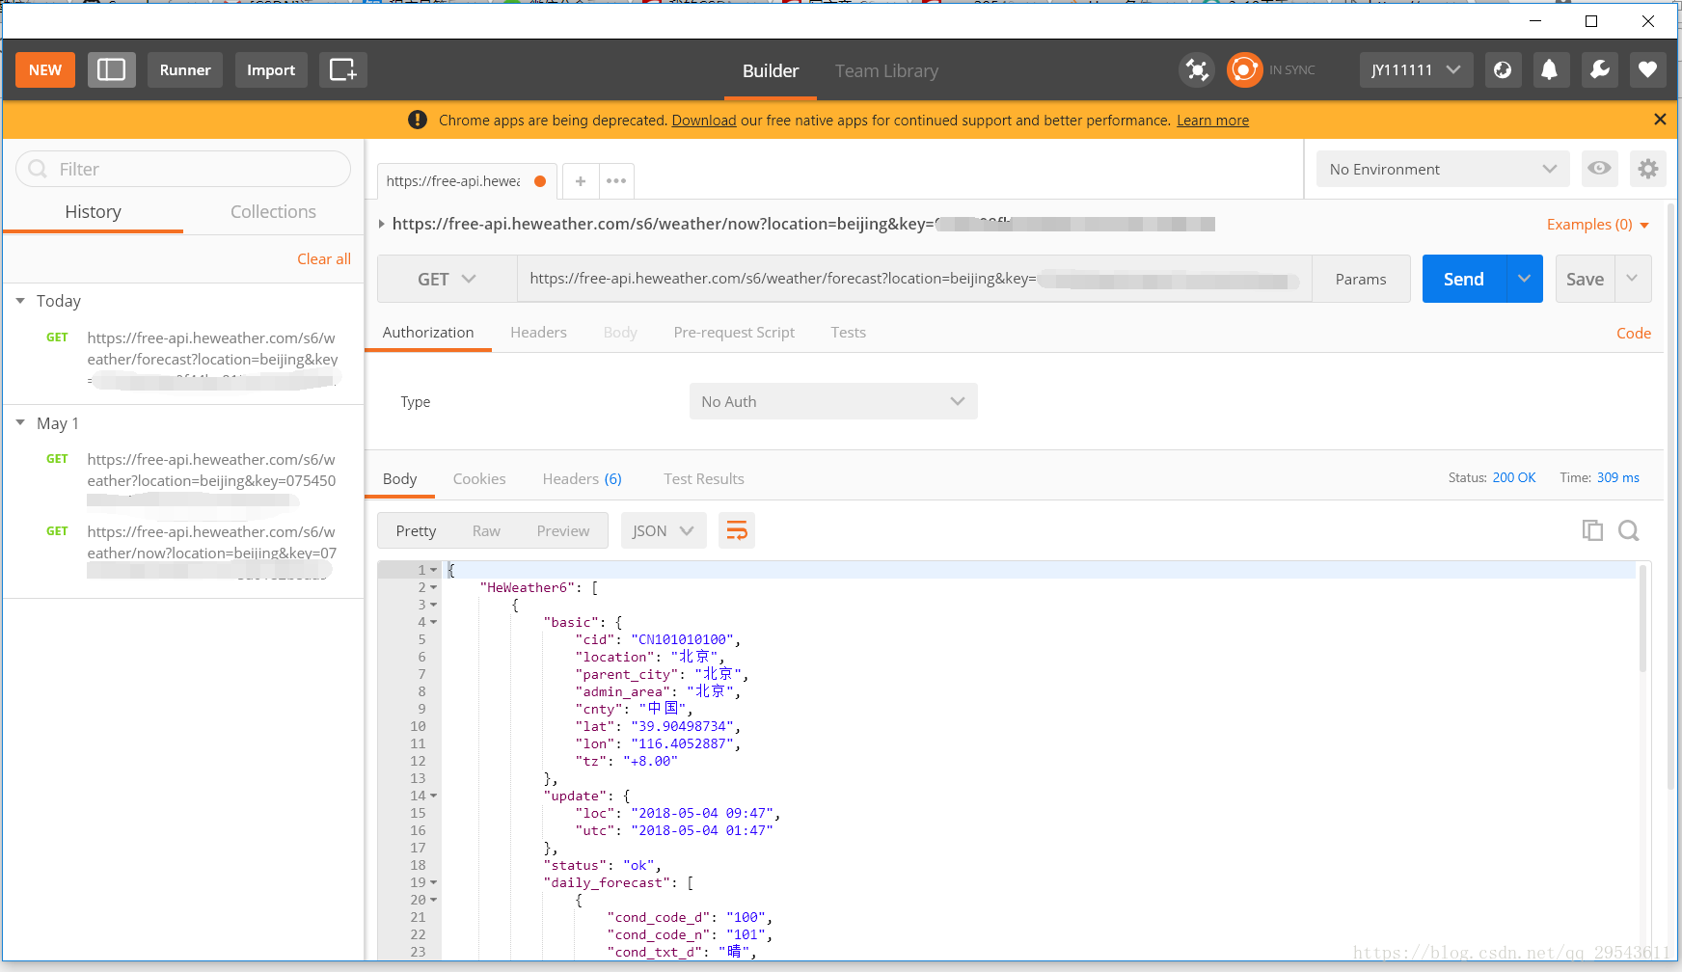The image size is (1682, 972).
Task: Collapse the update object fold at line 14
Action: coord(434,796)
